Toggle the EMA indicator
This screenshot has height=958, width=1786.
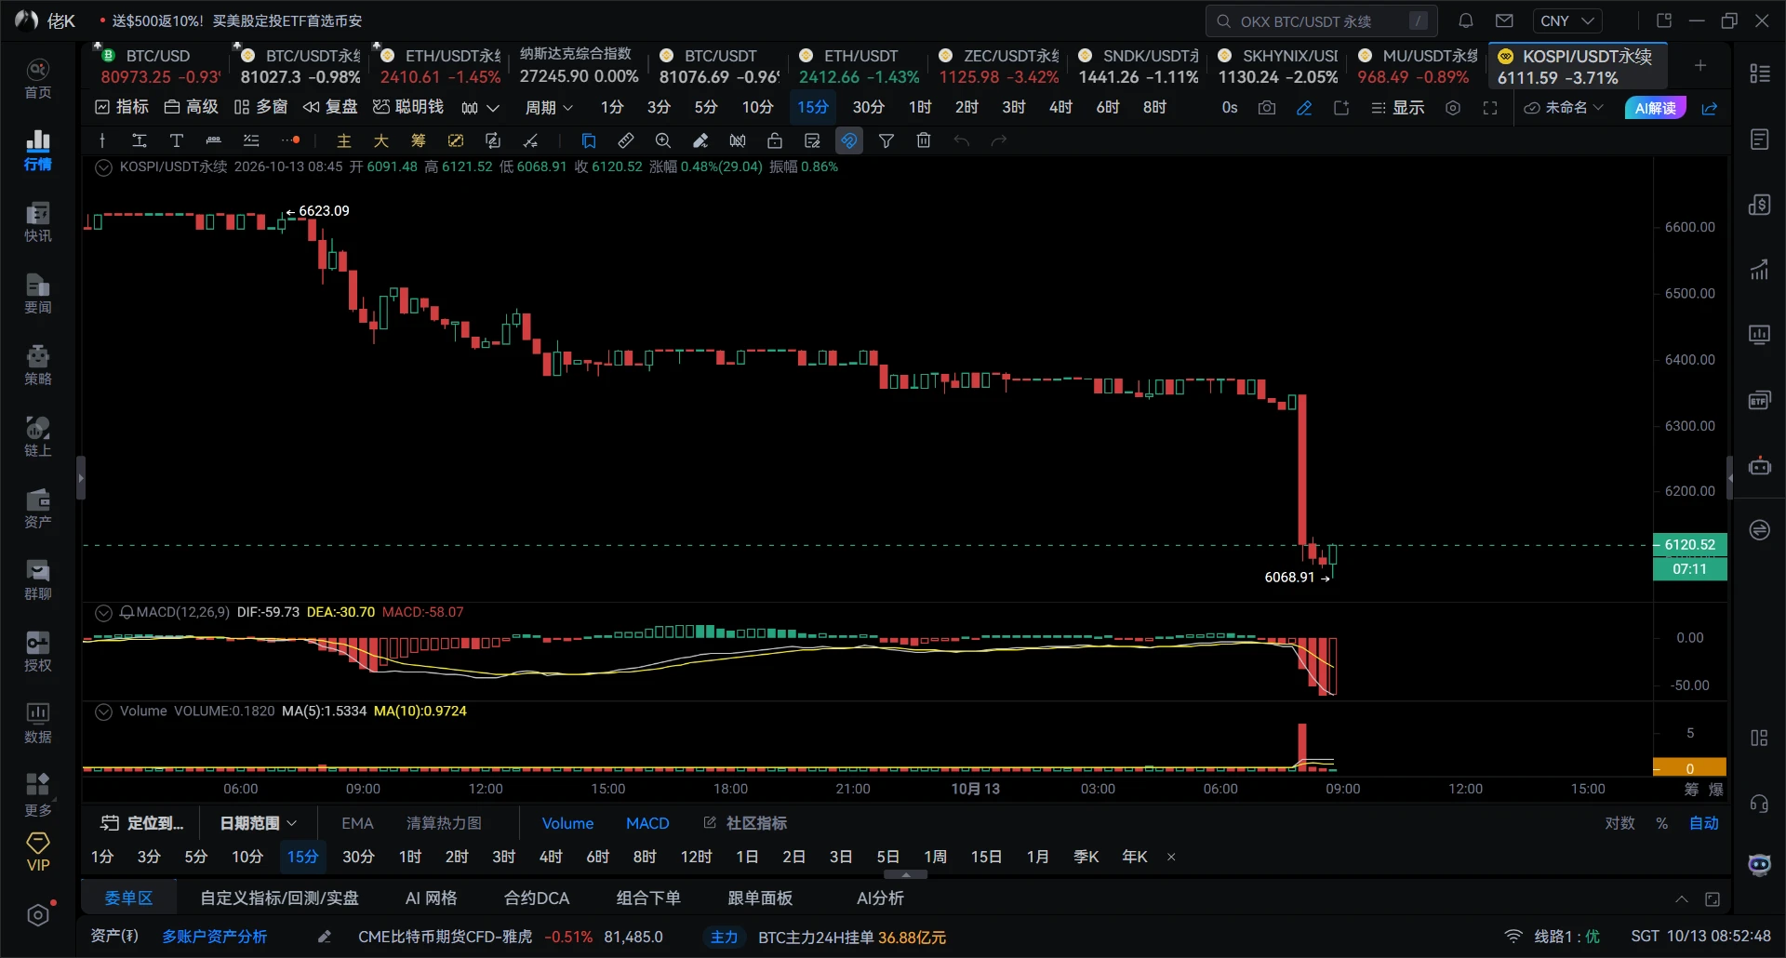pos(357,823)
